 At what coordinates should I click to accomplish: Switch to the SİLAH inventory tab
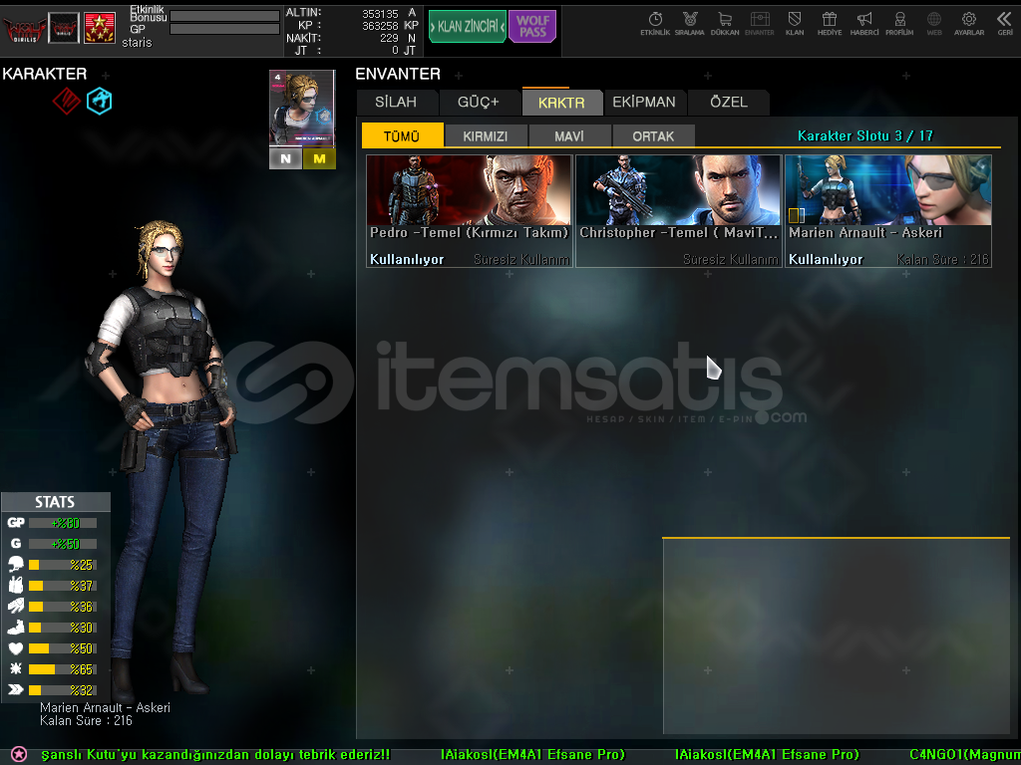(x=396, y=103)
